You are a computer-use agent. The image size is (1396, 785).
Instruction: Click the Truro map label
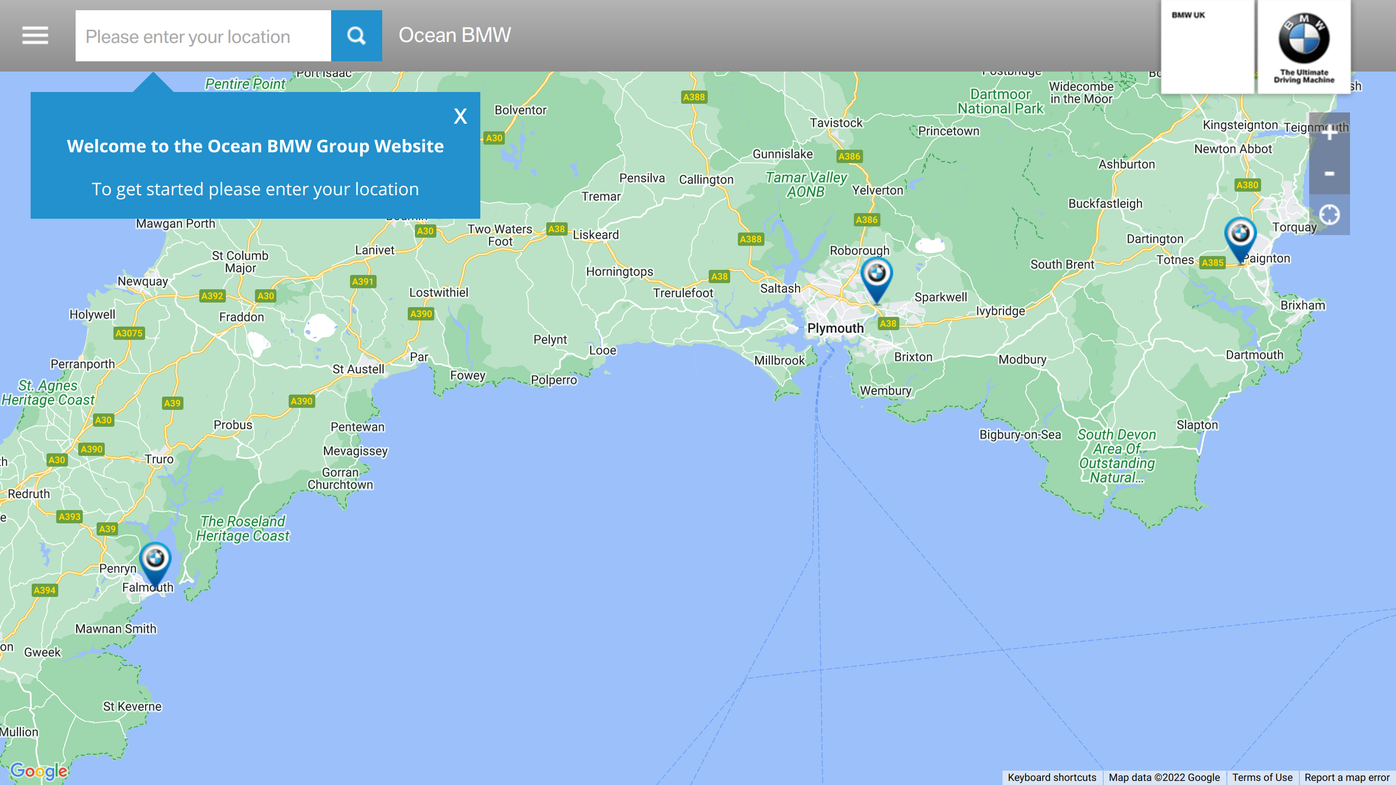coord(159,459)
